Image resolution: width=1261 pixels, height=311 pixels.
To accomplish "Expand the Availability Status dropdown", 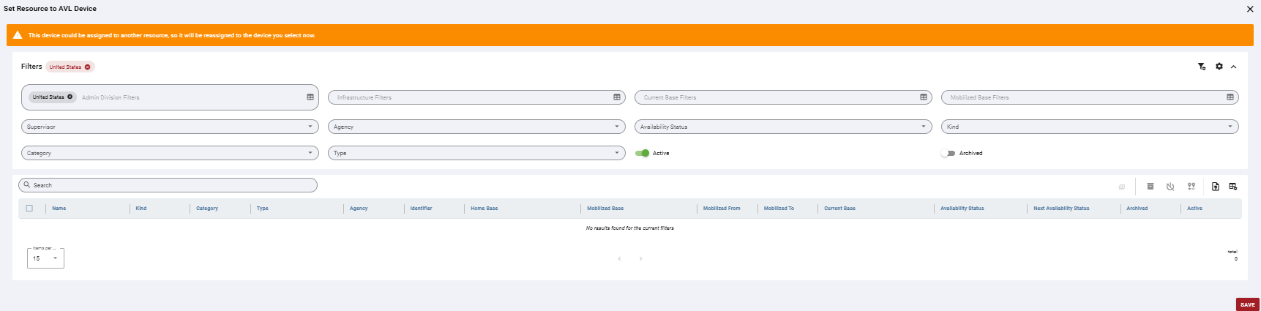I will click(783, 127).
